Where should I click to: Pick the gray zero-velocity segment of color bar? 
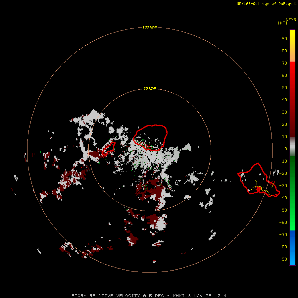pos(292,146)
